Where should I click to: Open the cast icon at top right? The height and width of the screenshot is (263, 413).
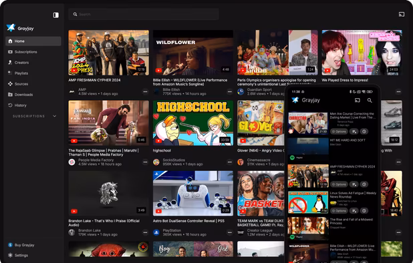tap(402, 14)
